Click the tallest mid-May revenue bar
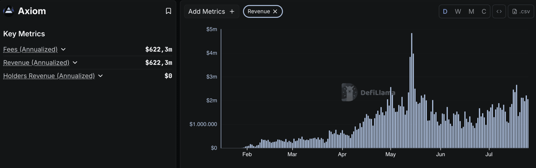 click(x=411, y=90)
